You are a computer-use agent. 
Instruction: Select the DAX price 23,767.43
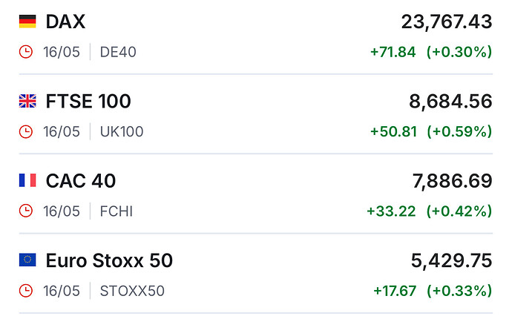coord(446,22)
